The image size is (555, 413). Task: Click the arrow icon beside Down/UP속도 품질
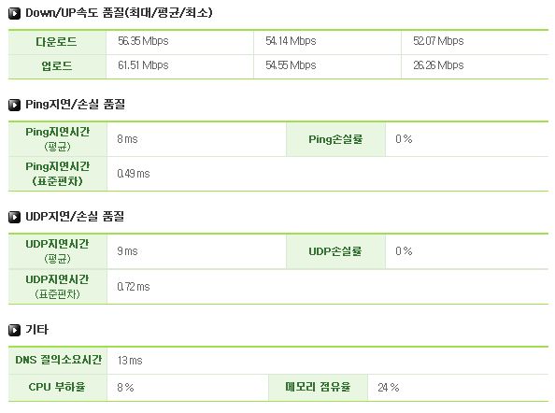pyautogui.click(x=15, y=13)
